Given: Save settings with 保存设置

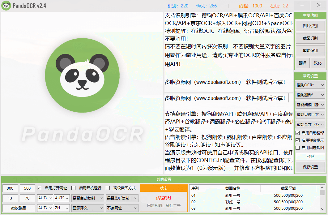Looking at the screenshot, I should coord(310,167).
